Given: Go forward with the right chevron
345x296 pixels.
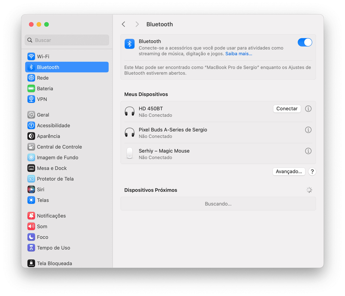Looking at the screenshot, I should coord(137,24).
